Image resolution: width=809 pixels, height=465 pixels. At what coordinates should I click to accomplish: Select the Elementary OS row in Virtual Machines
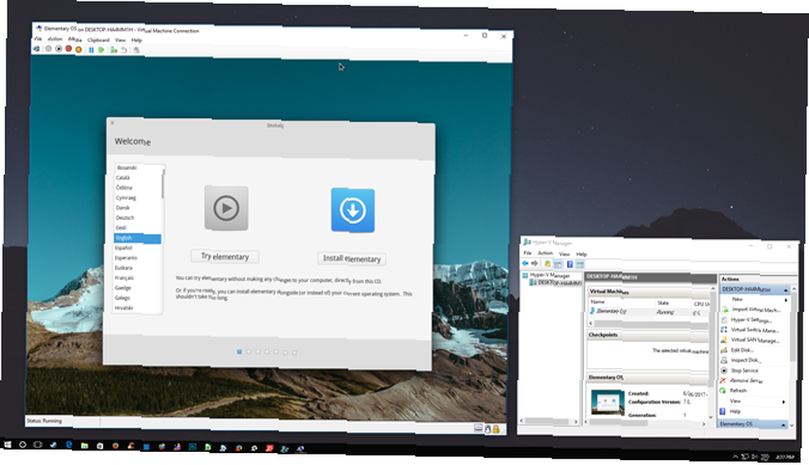coord(649,312)
